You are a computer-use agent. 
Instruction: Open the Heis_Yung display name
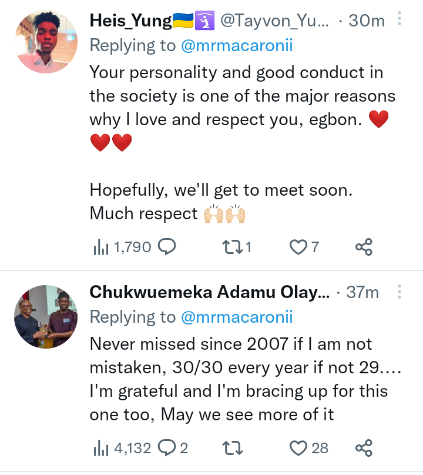[x=130, y=21]
